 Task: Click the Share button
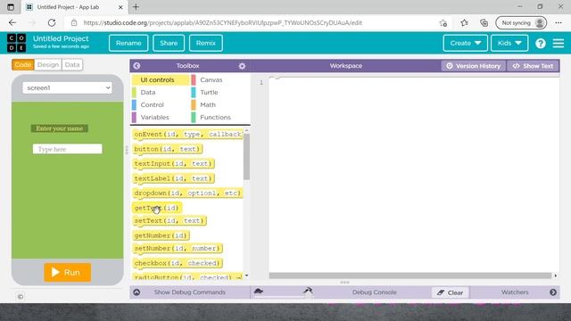[169, 43]
